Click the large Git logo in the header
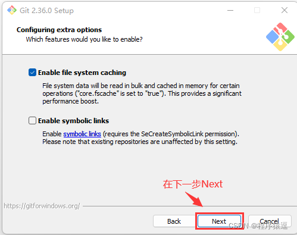This screenshot has width=297, height=235. 280,37
